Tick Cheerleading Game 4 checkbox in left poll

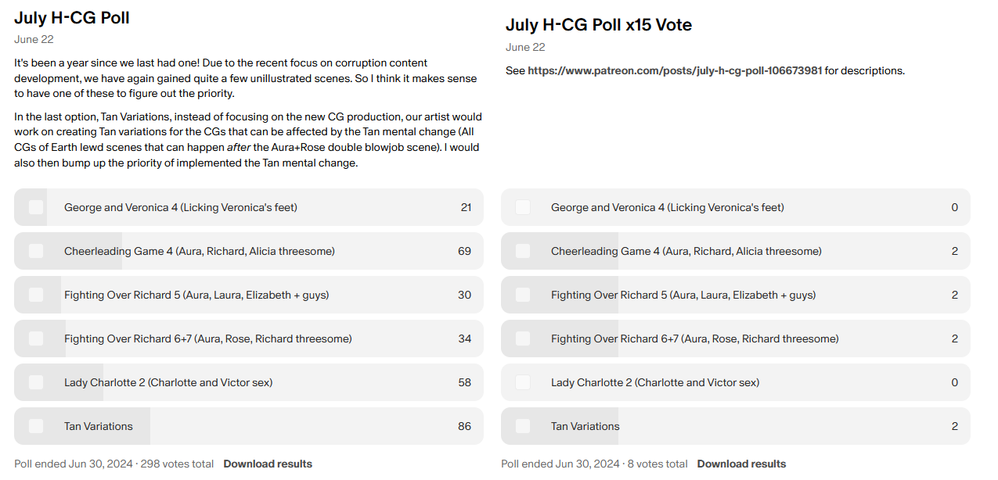pyautogui.click(x=36, y=251)
